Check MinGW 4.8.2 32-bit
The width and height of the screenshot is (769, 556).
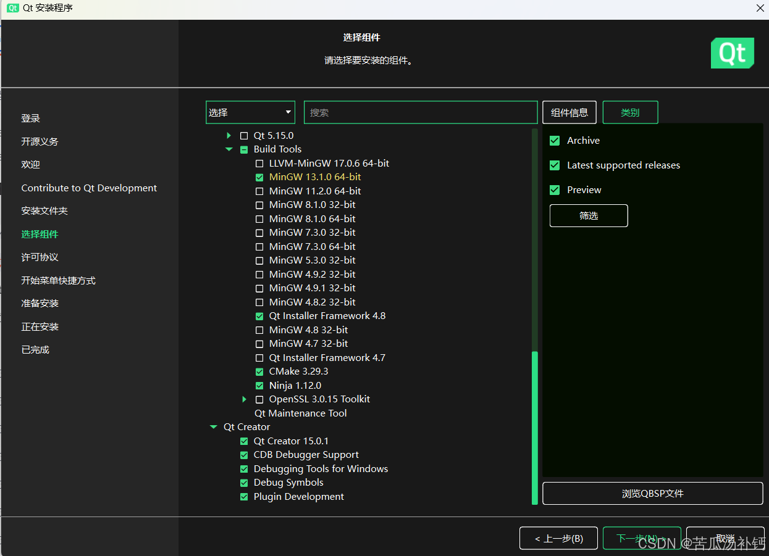(259, 302)
